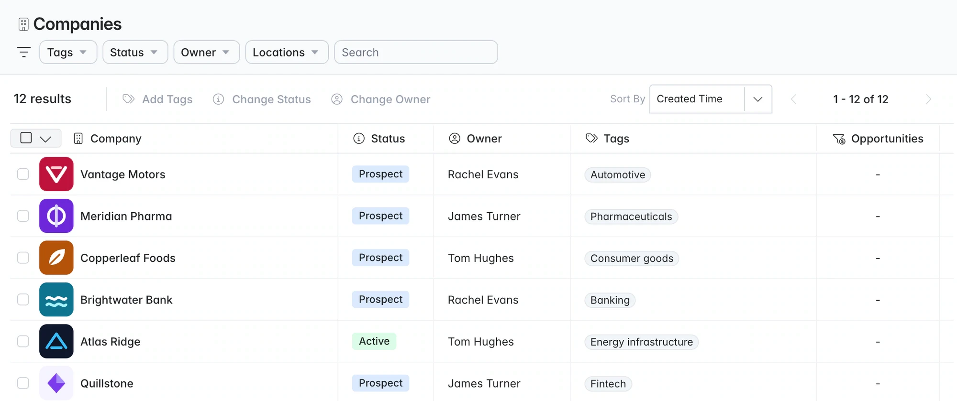
Task: Click the Atlas Ridge triangle logo
Action: (x=56, y=341)
